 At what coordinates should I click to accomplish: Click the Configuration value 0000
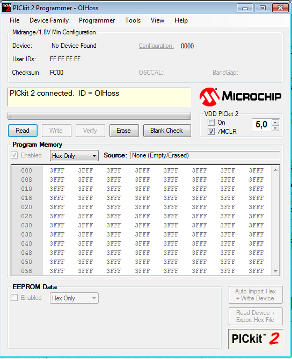click(187, 46)
